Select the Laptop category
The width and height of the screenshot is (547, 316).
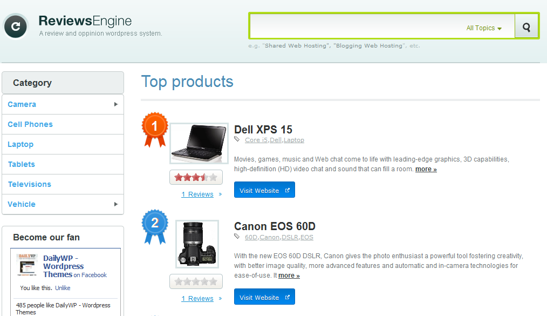pyautogui.click(x=20, y=144)
